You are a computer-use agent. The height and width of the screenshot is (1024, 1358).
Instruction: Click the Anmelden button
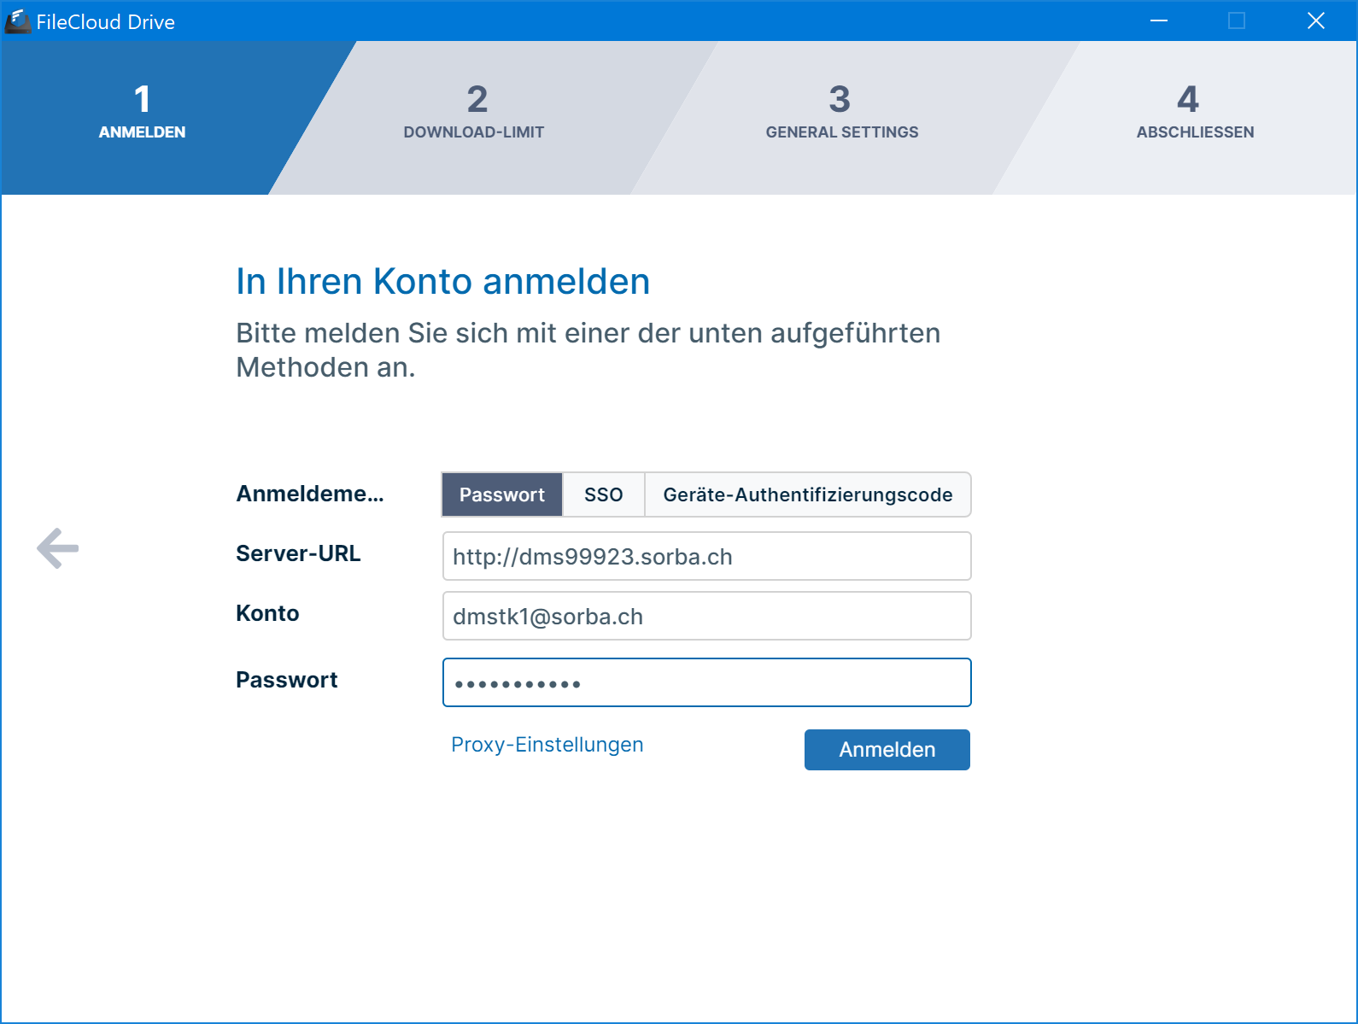pos(887,750)
